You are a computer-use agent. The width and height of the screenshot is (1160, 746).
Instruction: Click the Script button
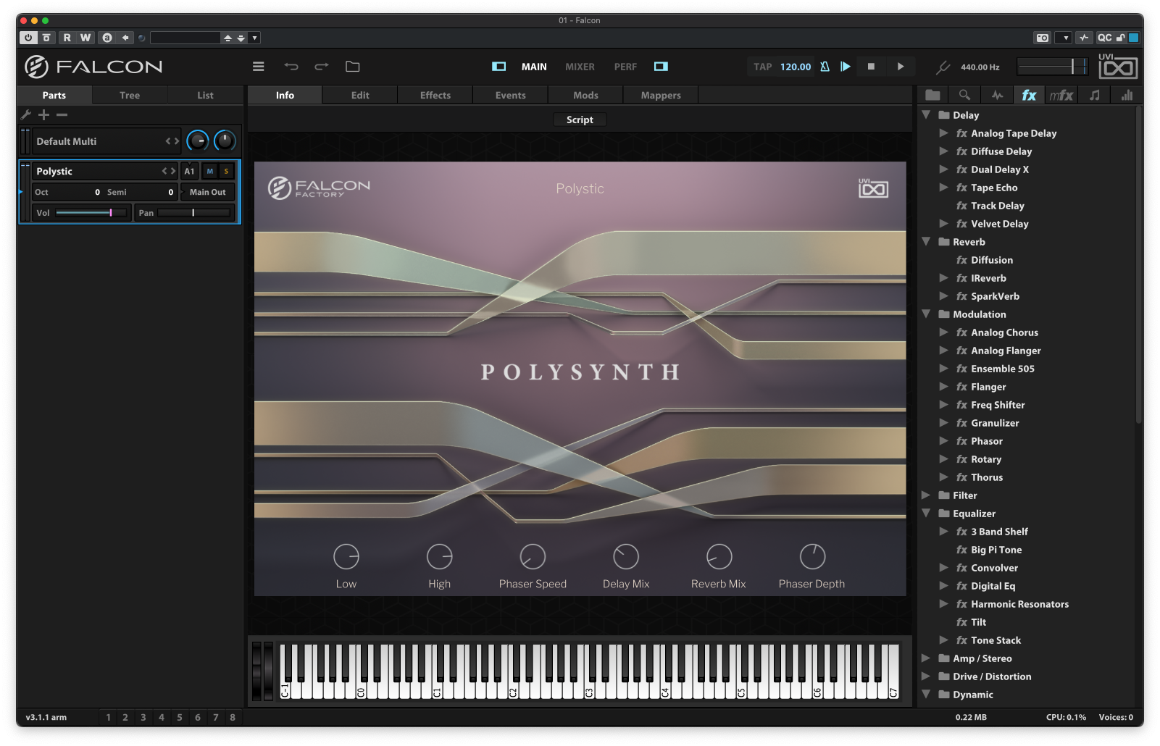tap(580, 120)
